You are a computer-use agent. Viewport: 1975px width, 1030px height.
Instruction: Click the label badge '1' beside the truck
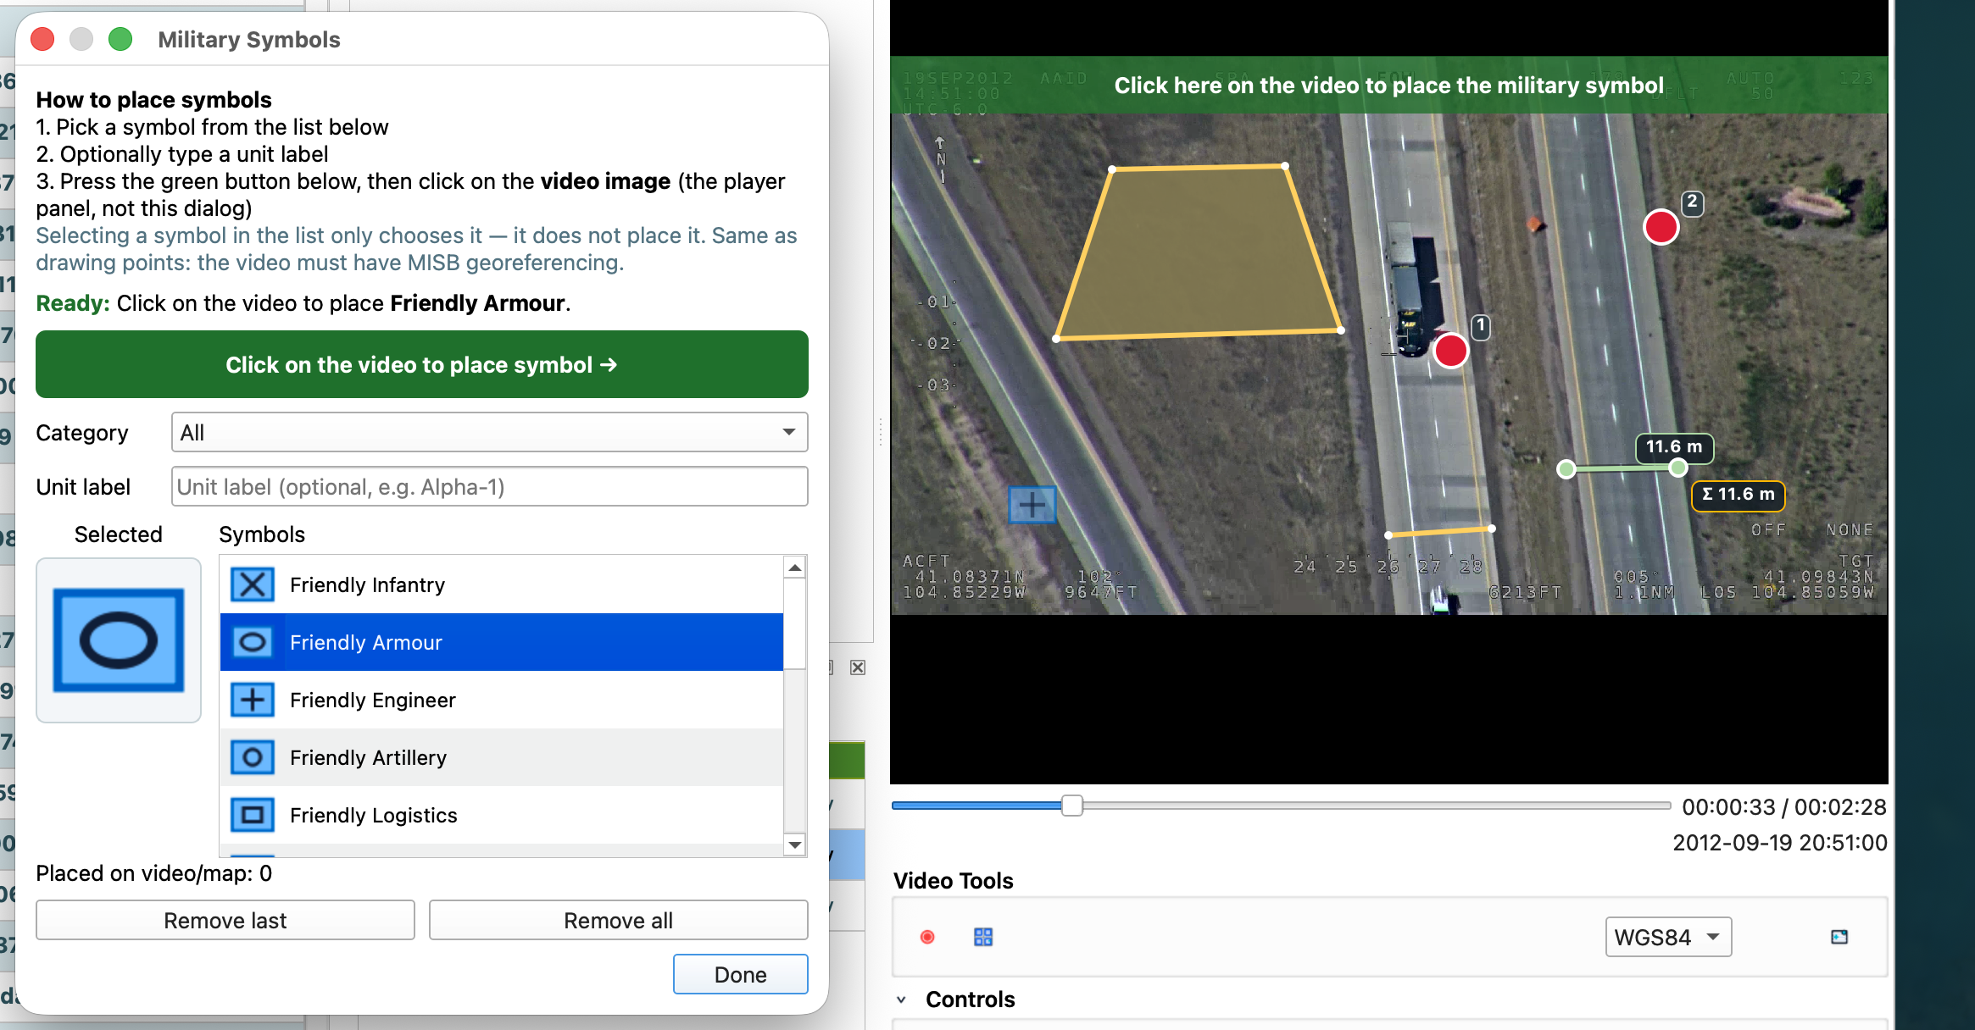click(1480, 326)
